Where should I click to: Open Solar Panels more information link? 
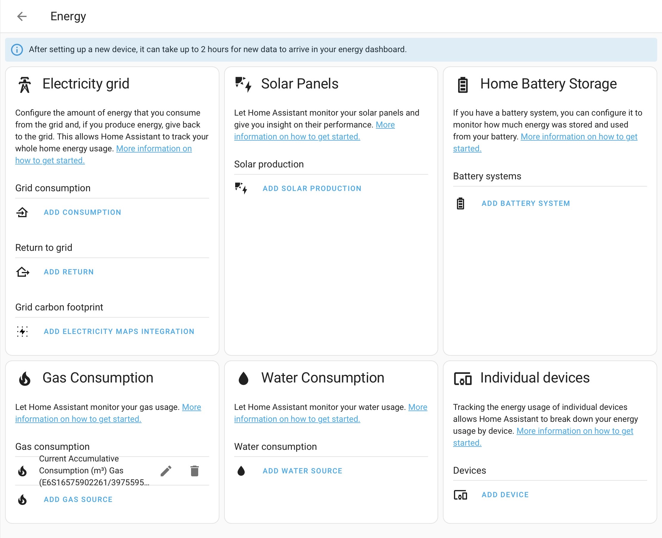297,137
